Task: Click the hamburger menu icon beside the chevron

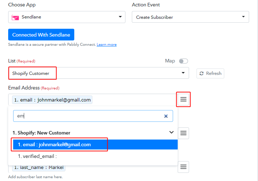Action: (183, 133)
